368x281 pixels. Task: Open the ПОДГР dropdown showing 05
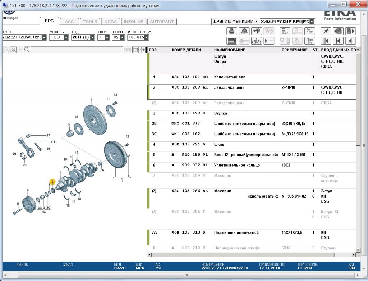[x=122, y=37]
